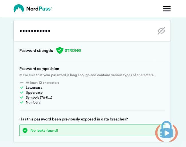
Task: Click the Password composition heading
Action: 39,69
